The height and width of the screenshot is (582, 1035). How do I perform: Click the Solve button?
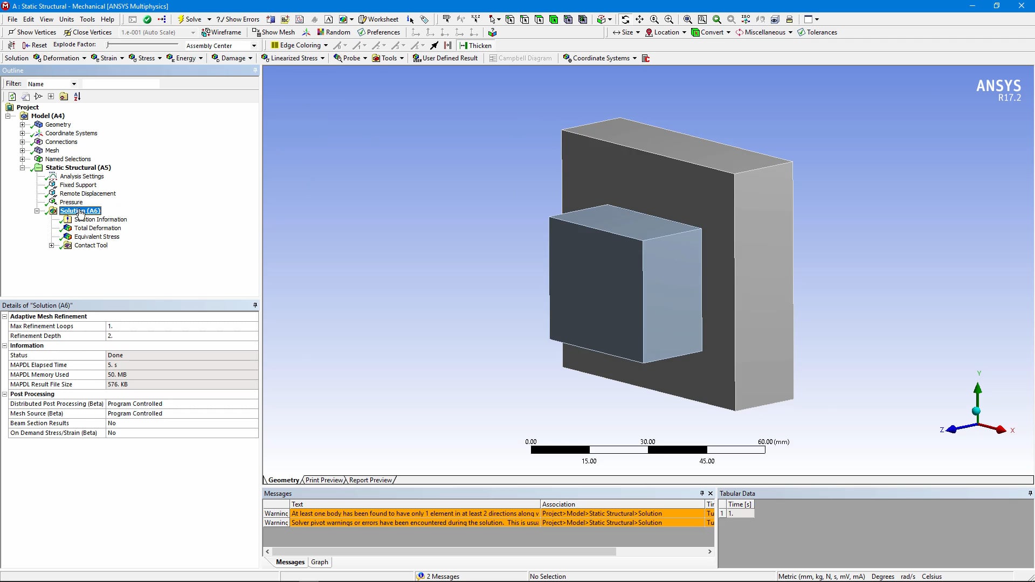point(190,19)
